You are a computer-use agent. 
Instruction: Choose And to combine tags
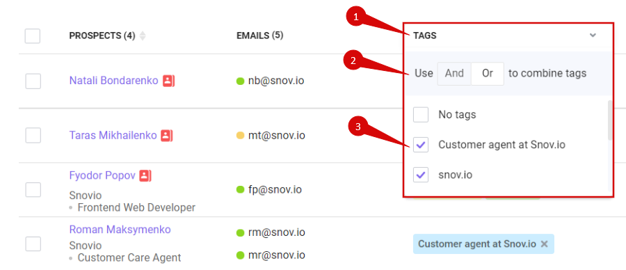pos(454,74)
